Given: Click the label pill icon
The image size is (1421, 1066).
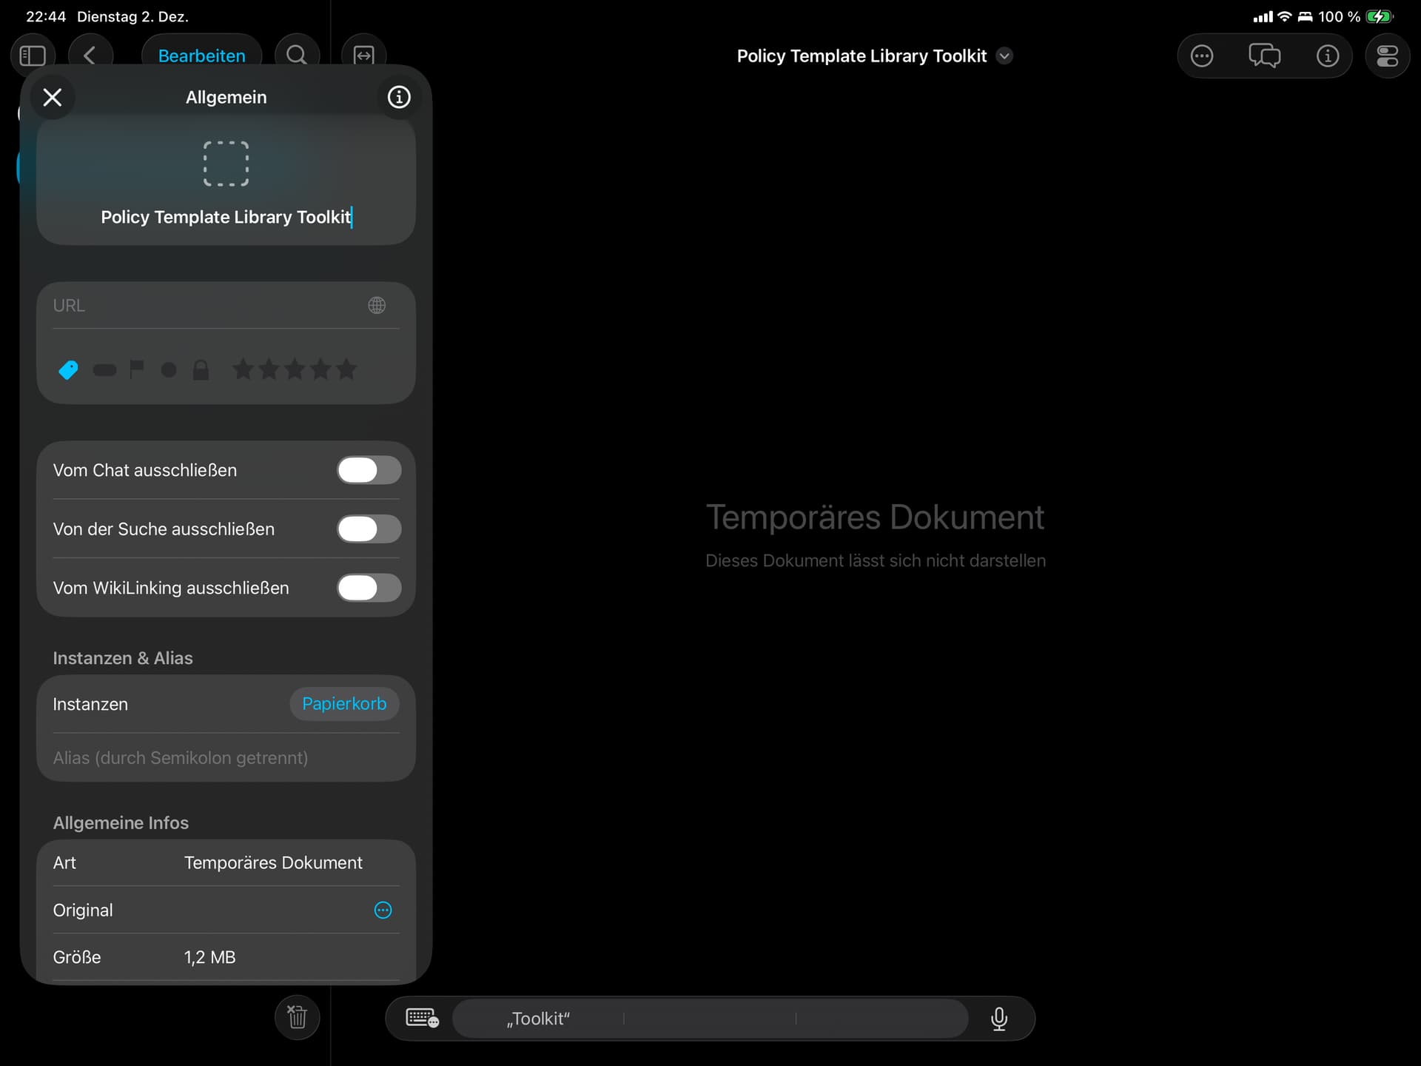Looking at the screenshot, I should [x=104, y=369].
